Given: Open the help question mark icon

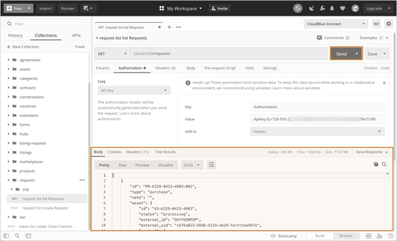Looking at the screenshot, I should point(391,236).
